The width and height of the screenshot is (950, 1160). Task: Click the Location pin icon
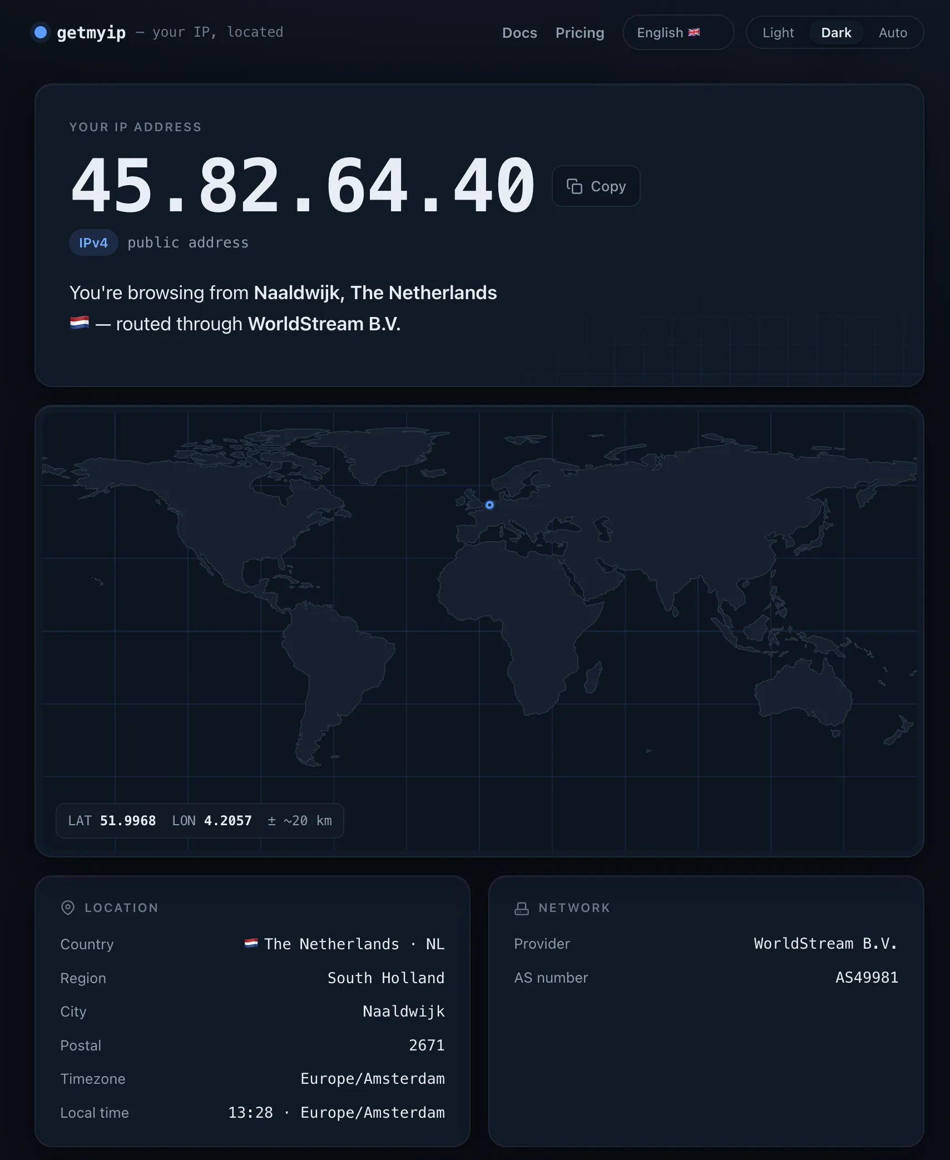click(68, 908)
